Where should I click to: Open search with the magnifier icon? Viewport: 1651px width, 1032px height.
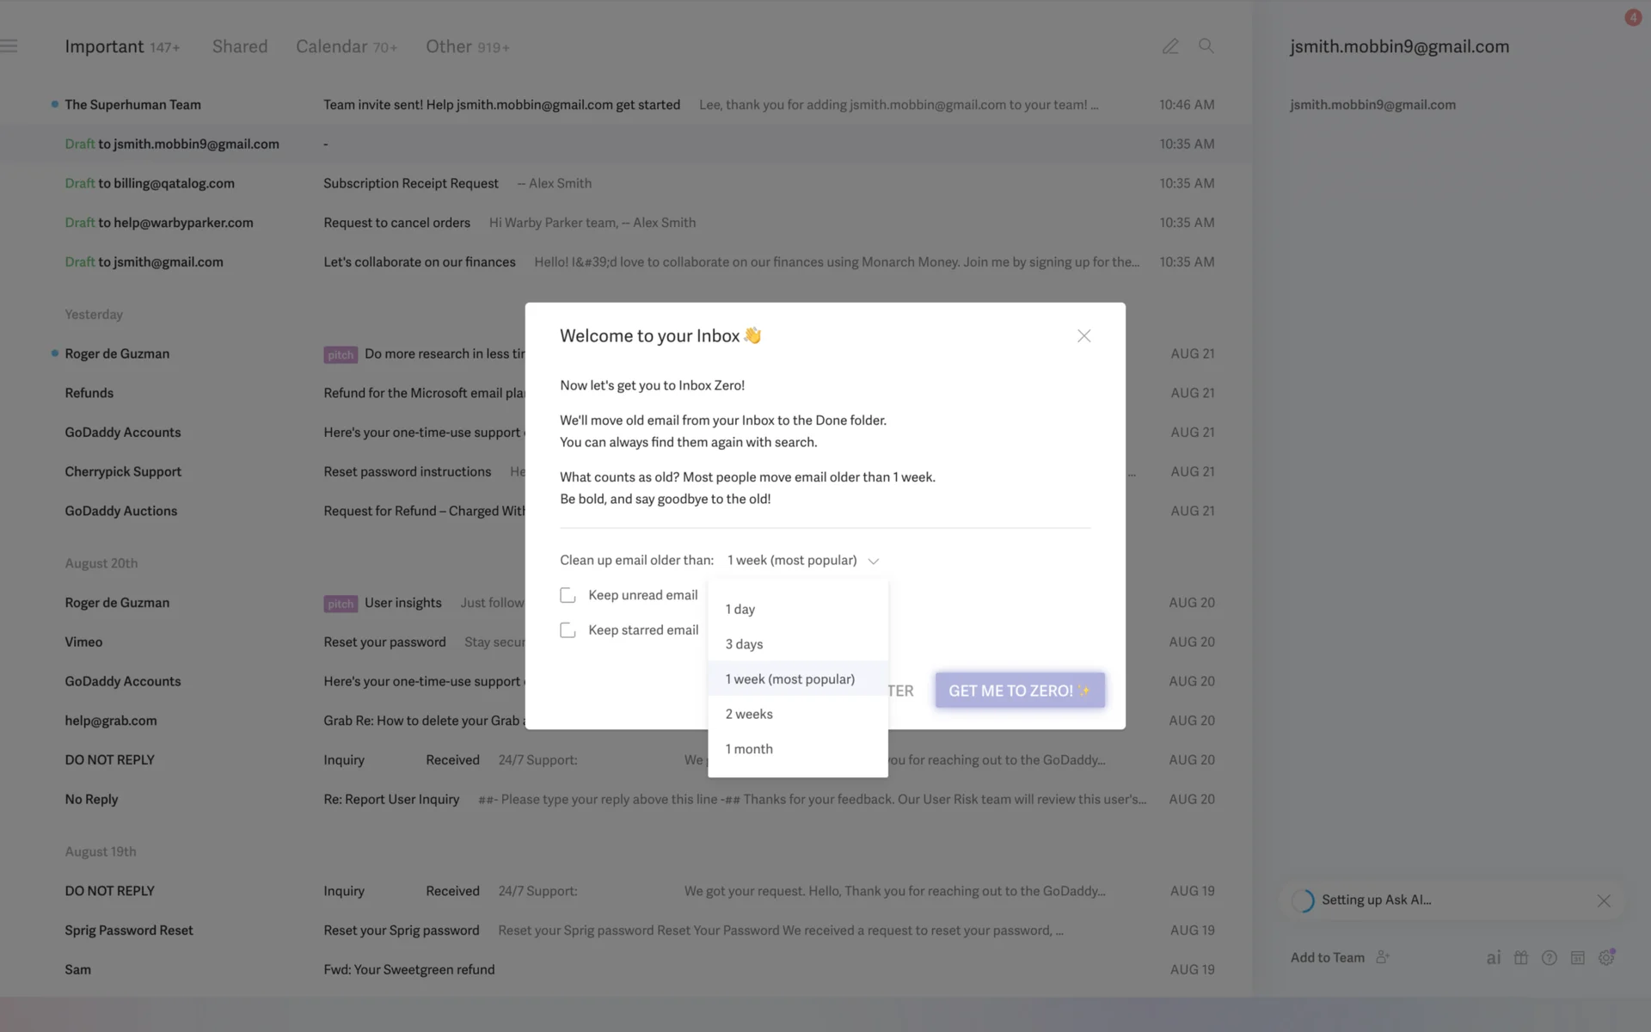tap(1206, 46)
